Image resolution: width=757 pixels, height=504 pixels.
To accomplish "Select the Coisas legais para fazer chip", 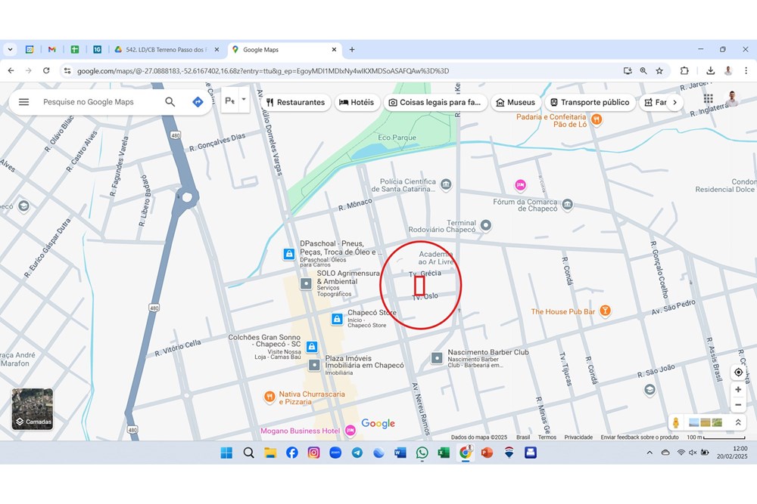I will pyautogui.click(x=435, y=103).
